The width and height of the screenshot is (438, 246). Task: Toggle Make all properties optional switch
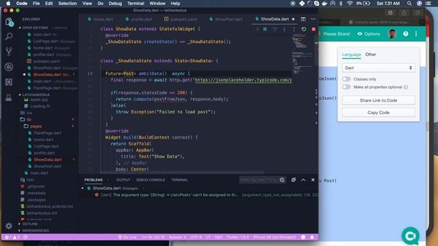click(346, 87)
